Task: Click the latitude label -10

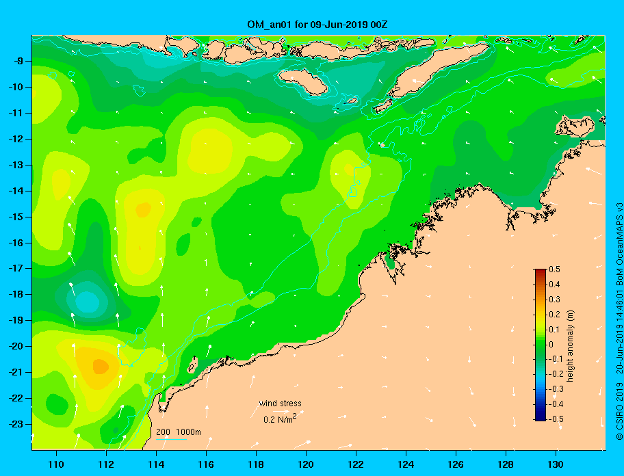Action: 16,87
